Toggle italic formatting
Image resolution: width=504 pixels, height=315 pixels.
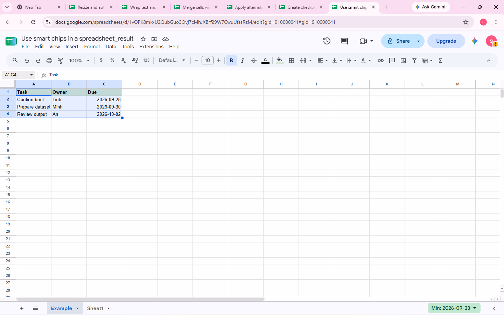coord(243,61)
